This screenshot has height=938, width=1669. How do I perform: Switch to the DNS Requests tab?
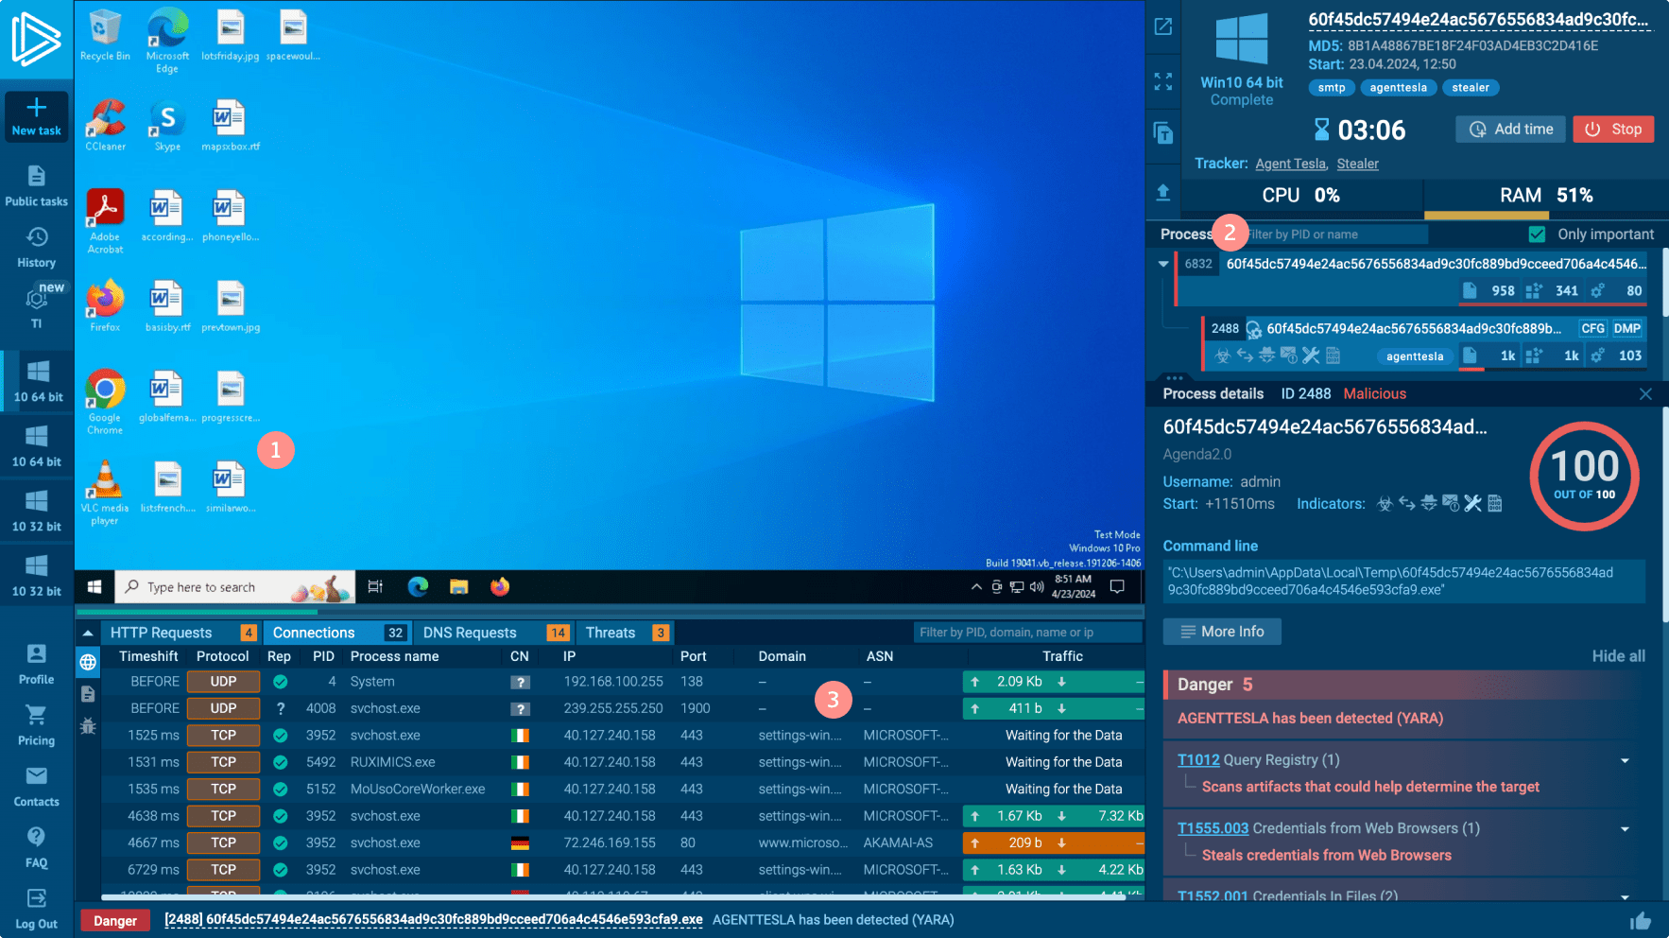(x=470, y=634)
